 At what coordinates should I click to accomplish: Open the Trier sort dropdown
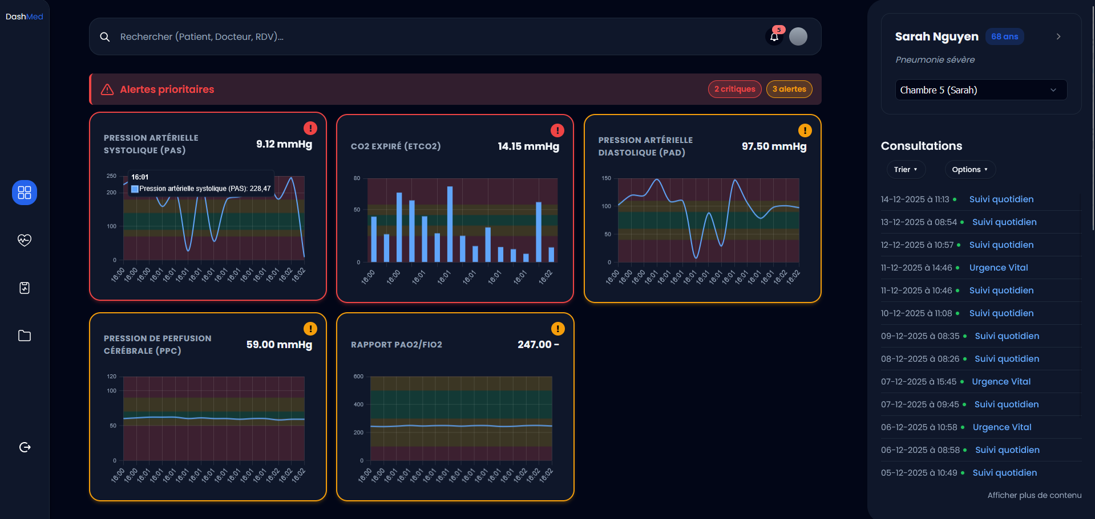[906, 170]
